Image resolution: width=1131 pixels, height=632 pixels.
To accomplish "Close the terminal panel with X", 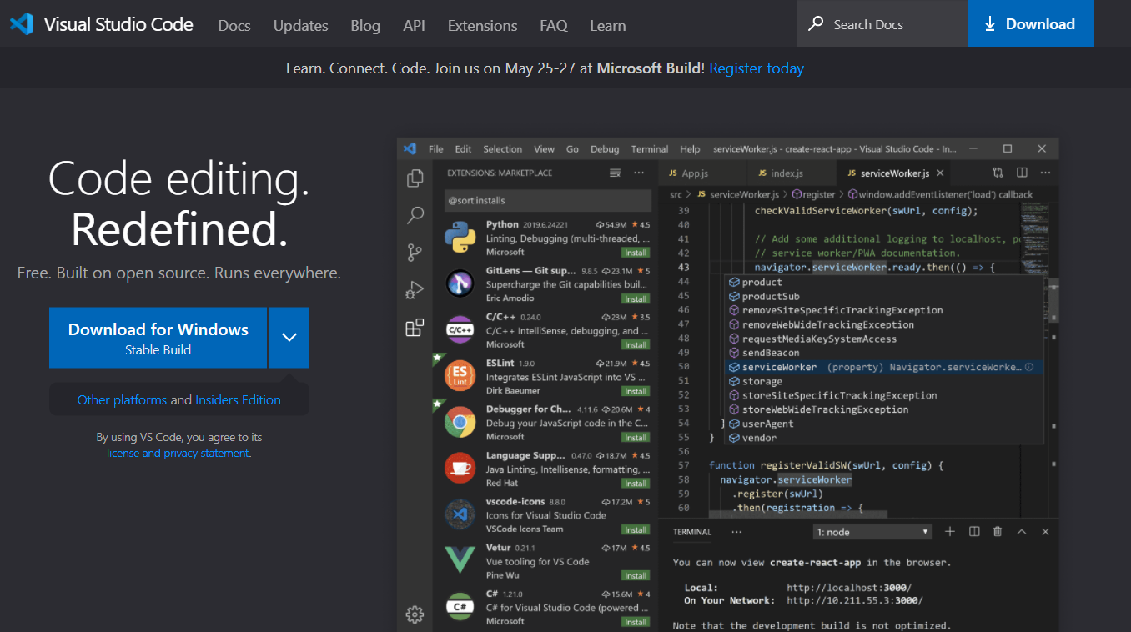I will (1045, 531).
